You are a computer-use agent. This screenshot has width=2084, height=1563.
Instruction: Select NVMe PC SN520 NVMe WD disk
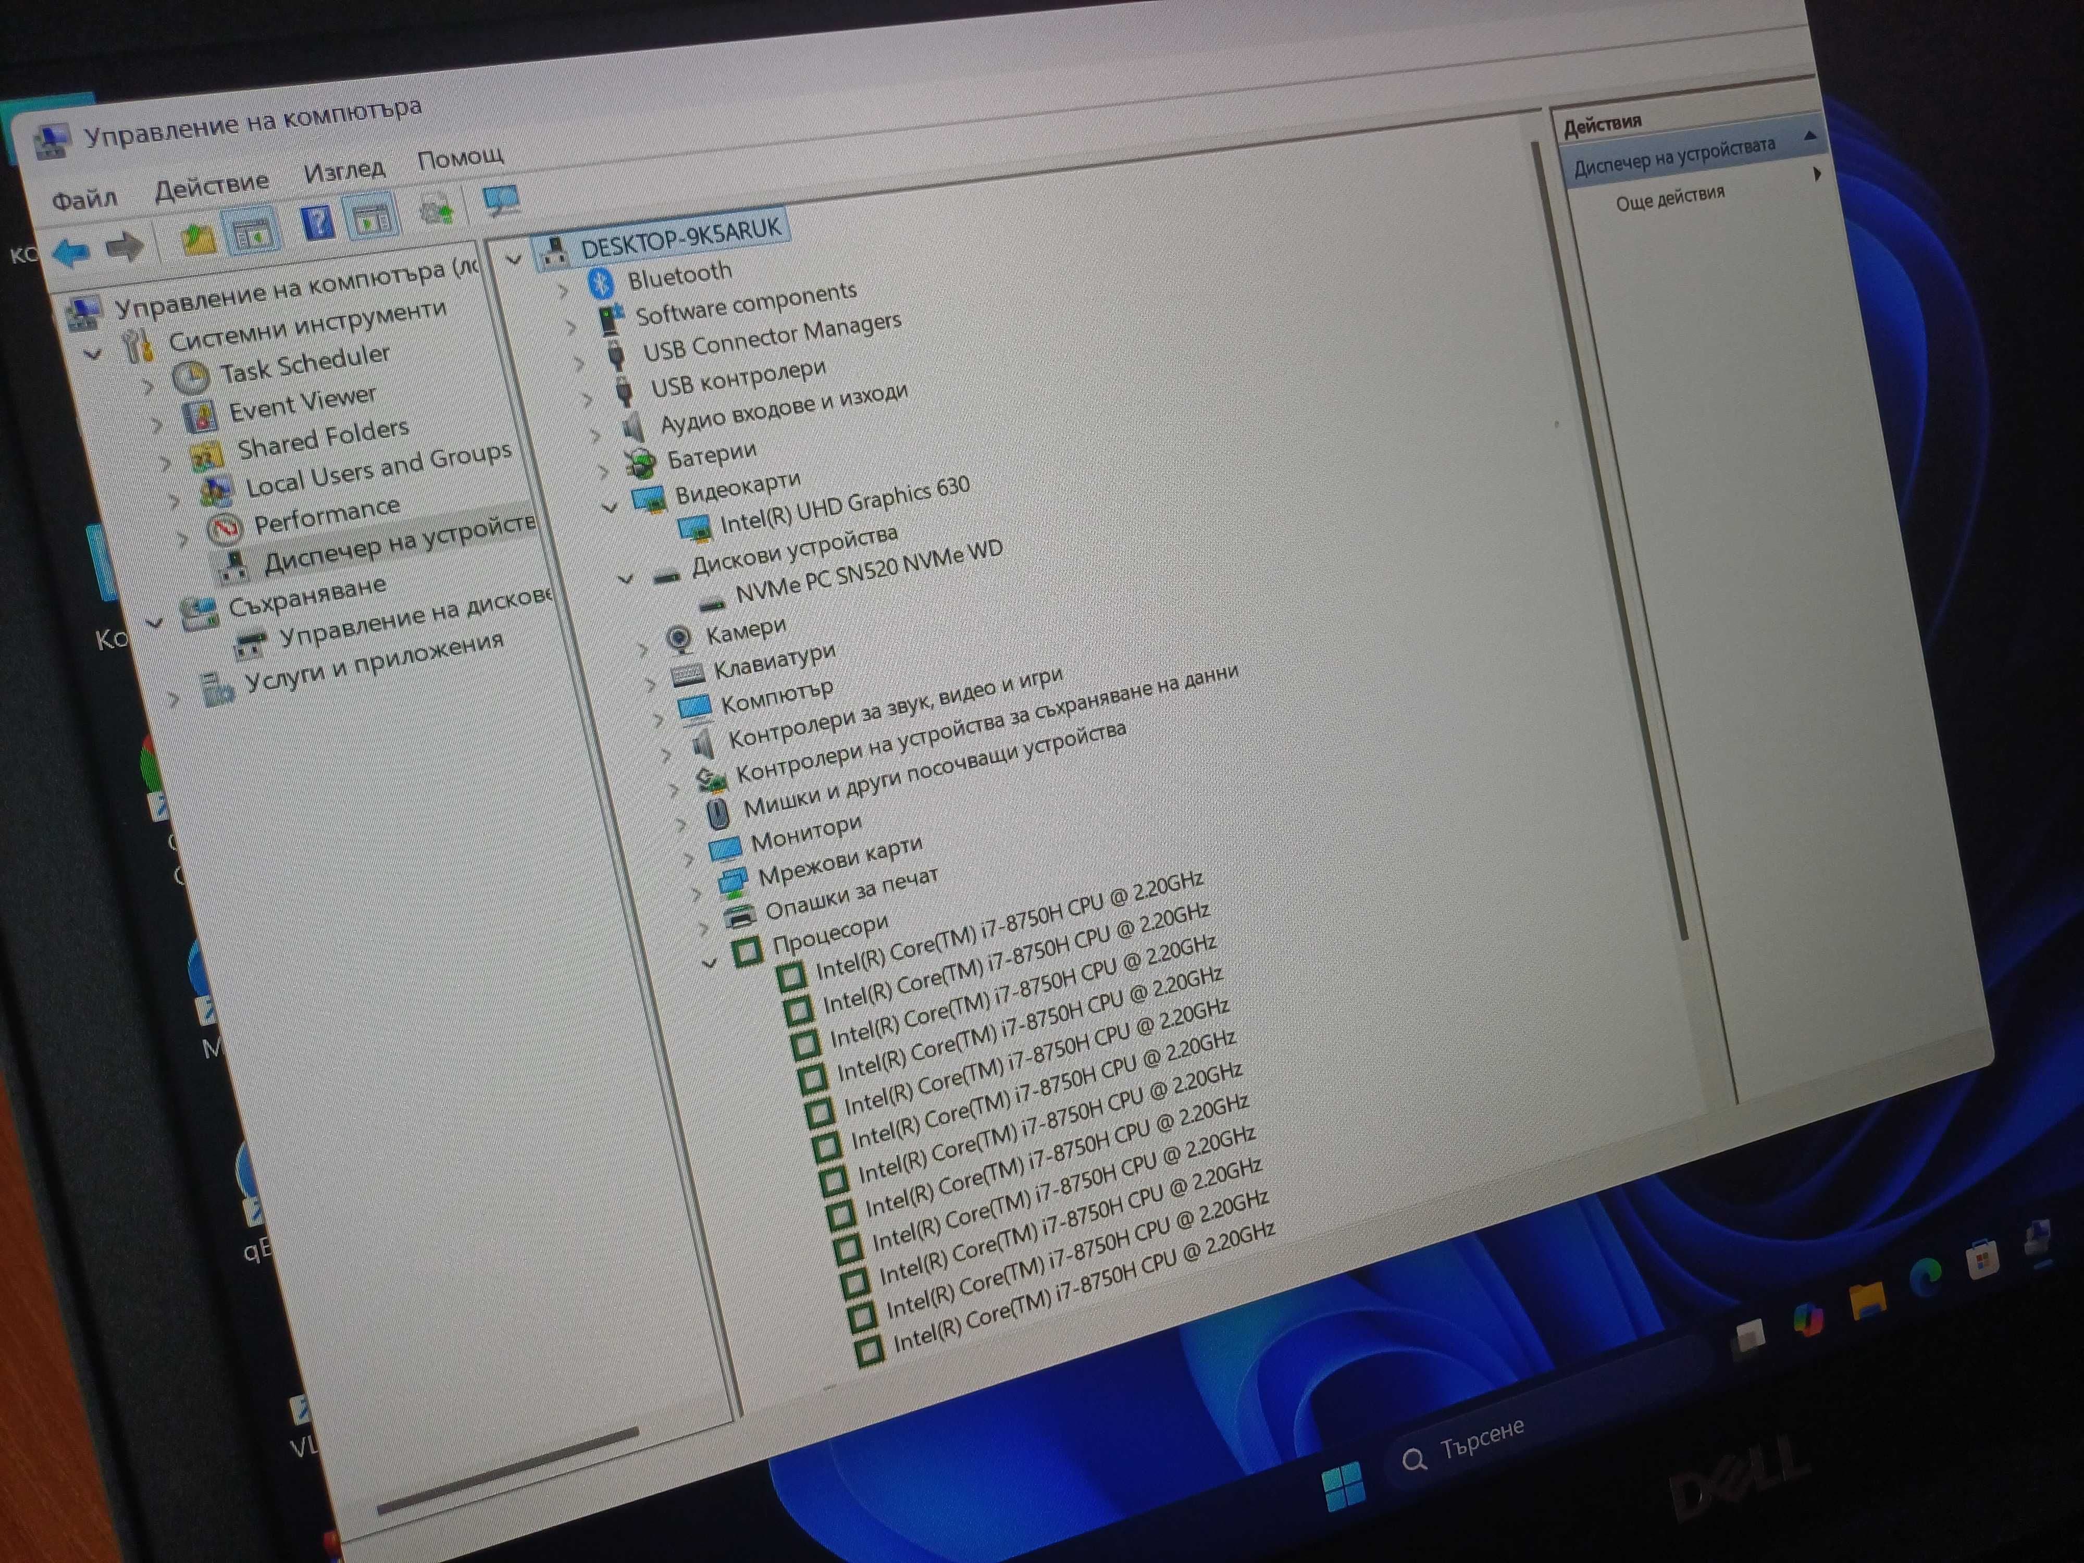(x=869, y=572)
